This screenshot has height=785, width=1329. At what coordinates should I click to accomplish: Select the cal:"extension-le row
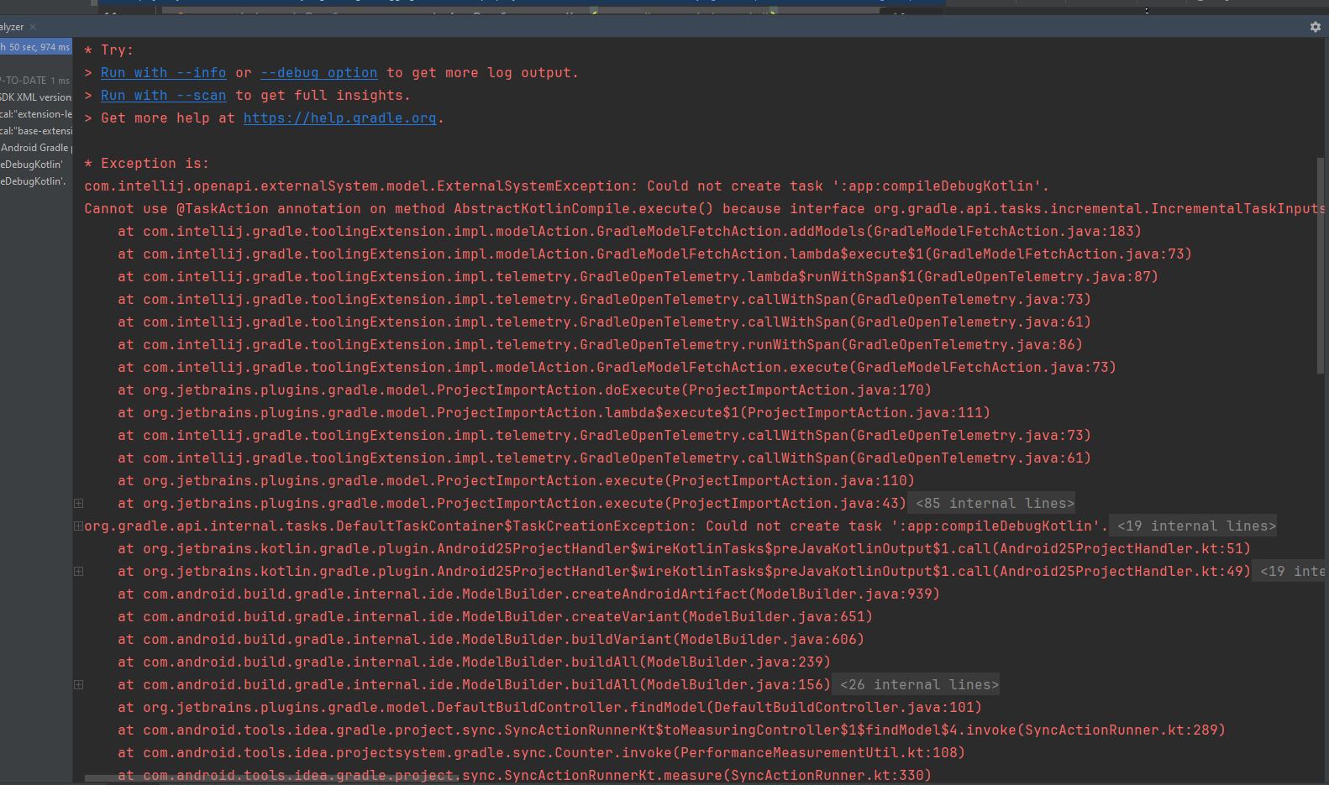(x=36, y=114)
